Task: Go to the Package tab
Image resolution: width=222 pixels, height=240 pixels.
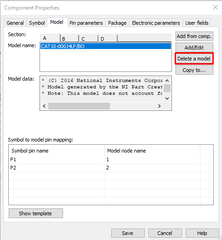Action: 117,23
